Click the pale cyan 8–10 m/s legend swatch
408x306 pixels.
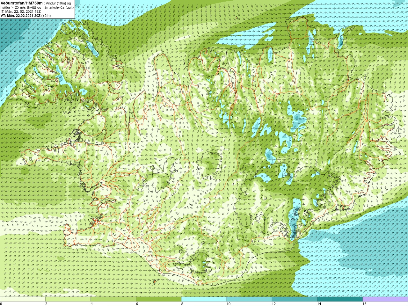pyautogui.click(x=204, y=299)
